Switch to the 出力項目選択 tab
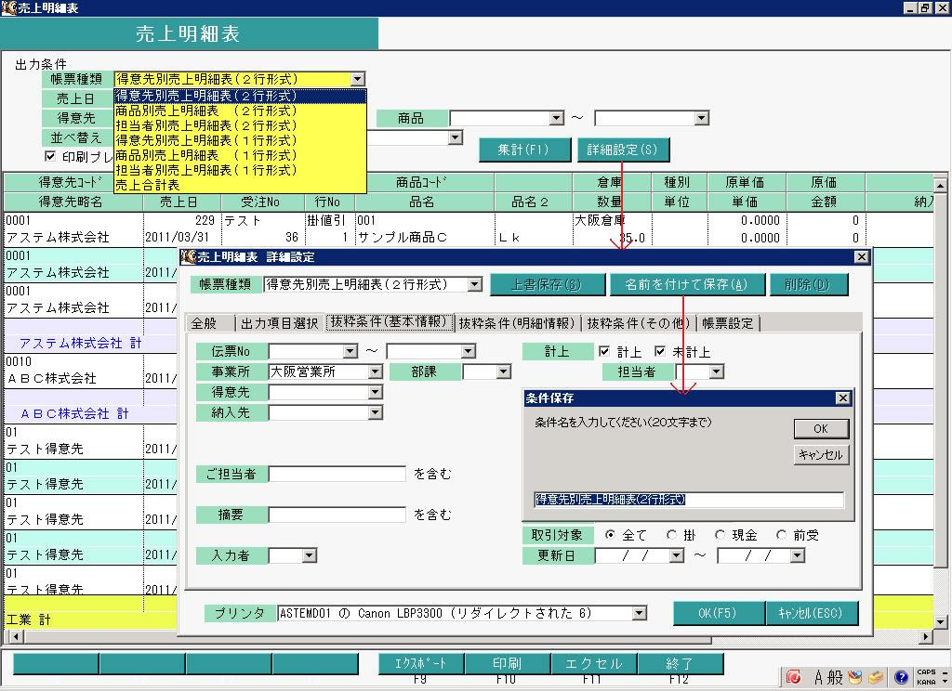The height and width of the screenshot is (691, 952). [x=279, y=323]
